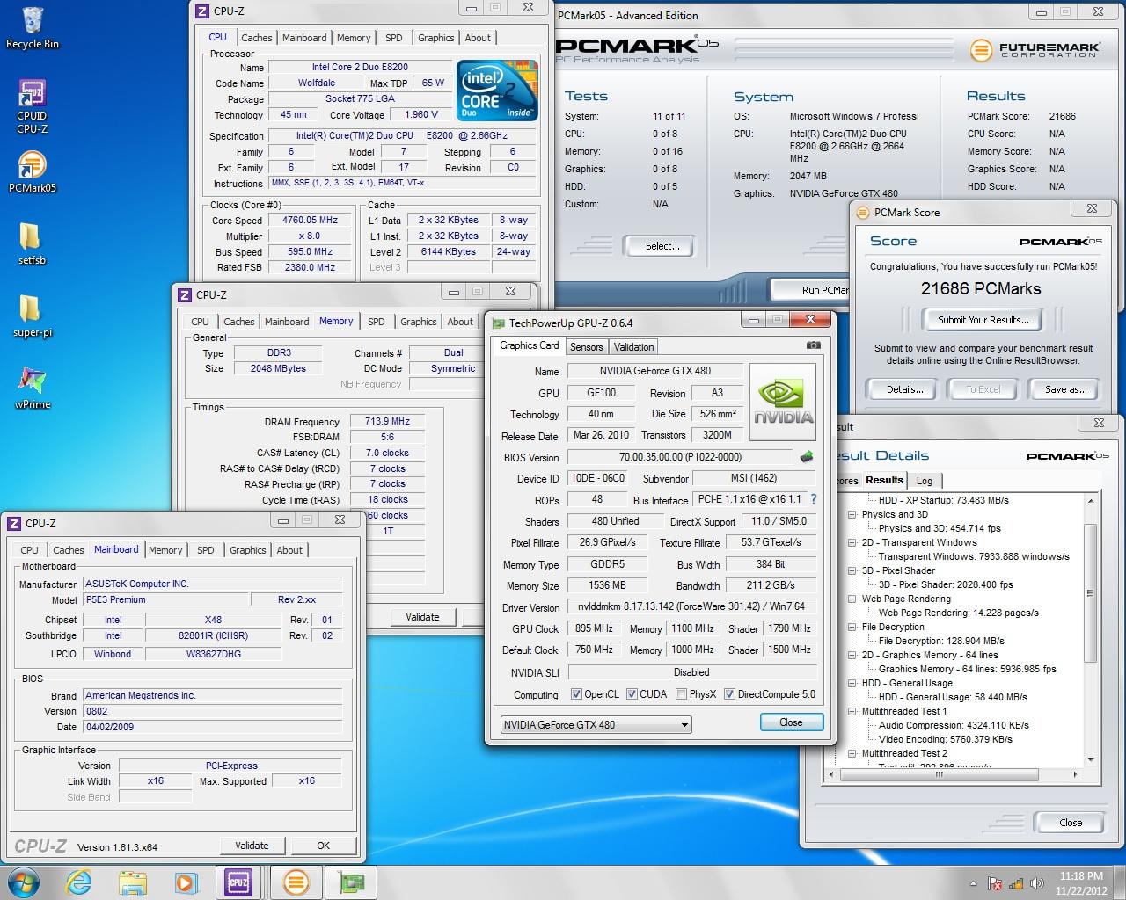Click the Result Details vertical scrollbar thumb
The width and height of the screenshot is (1126, 900).
click(x=1091, y=593)
